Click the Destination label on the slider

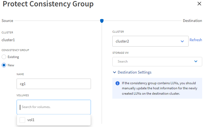tap(192, 21)
